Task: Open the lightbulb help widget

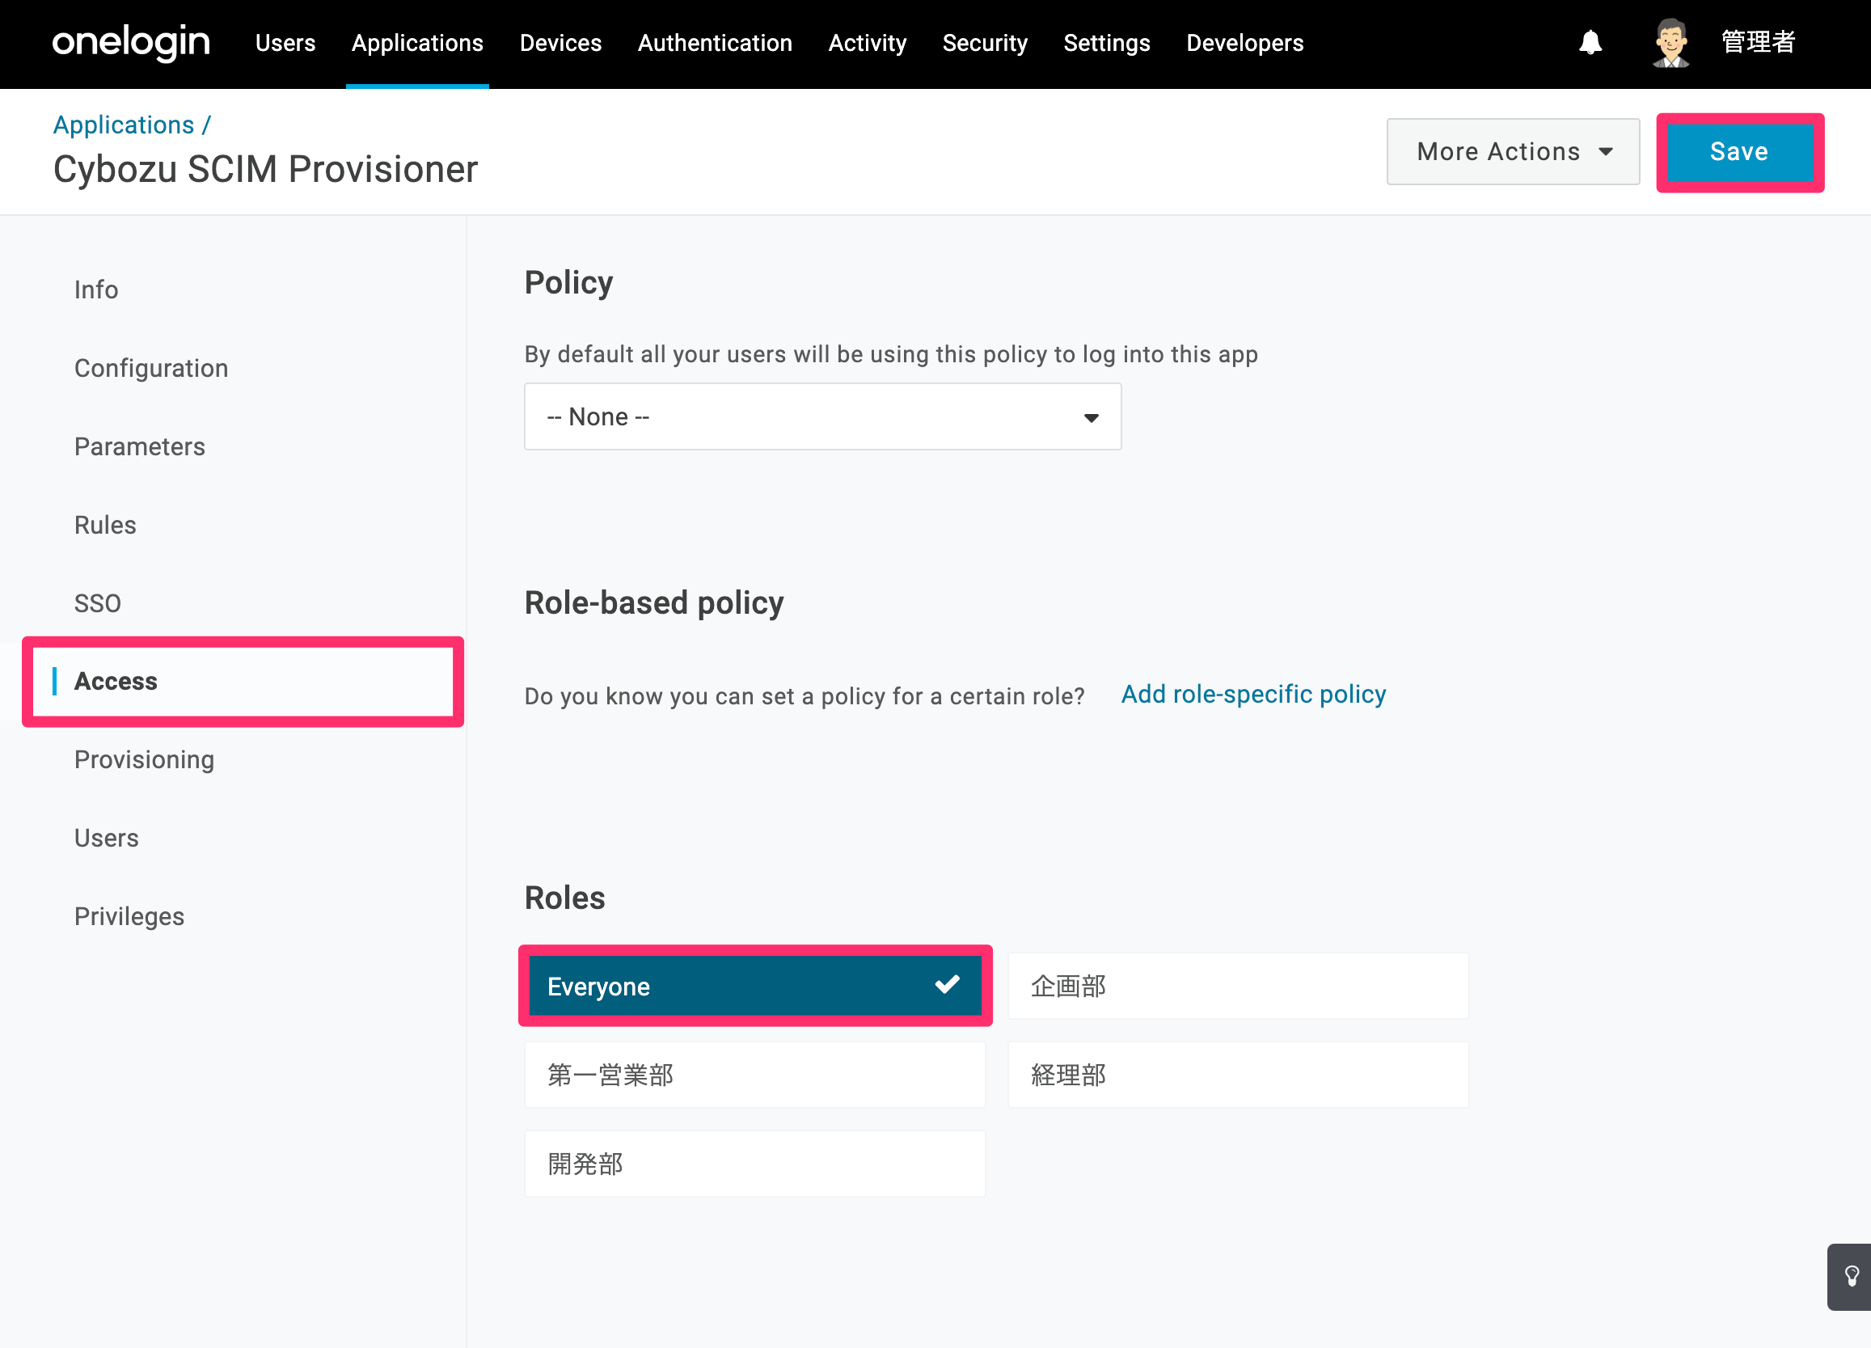Action: point(1850,1276)
